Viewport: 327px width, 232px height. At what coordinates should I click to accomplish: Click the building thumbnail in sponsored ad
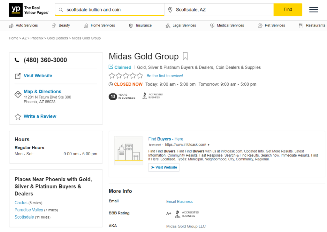coord(129,151)
